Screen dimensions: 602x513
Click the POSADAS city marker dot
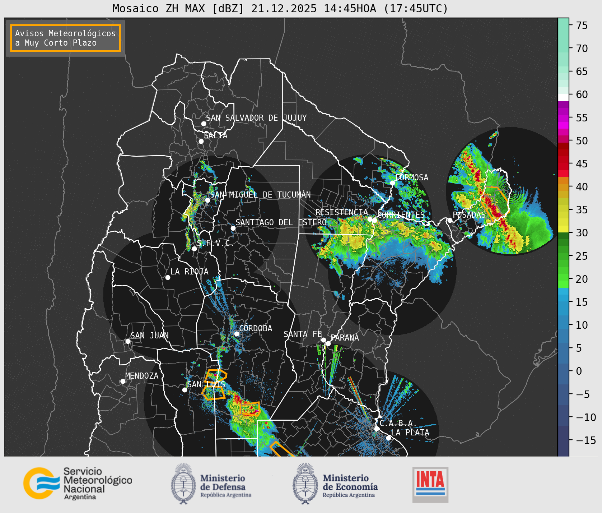point(450,220)
